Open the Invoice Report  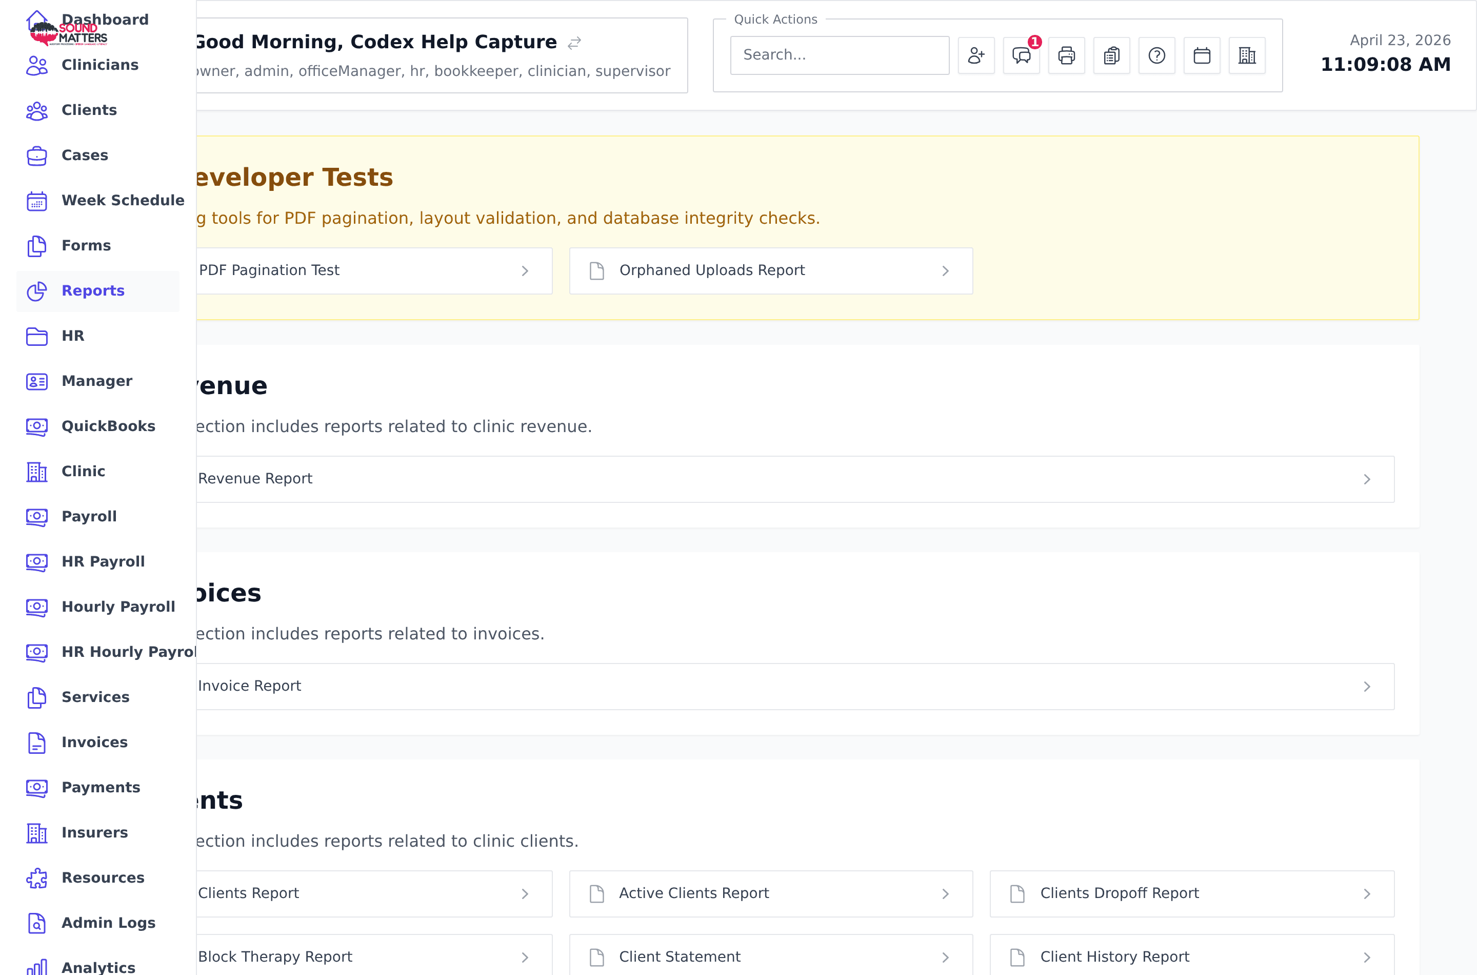tap(795, 687)
